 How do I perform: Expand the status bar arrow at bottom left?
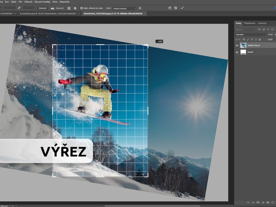[13, 206]
